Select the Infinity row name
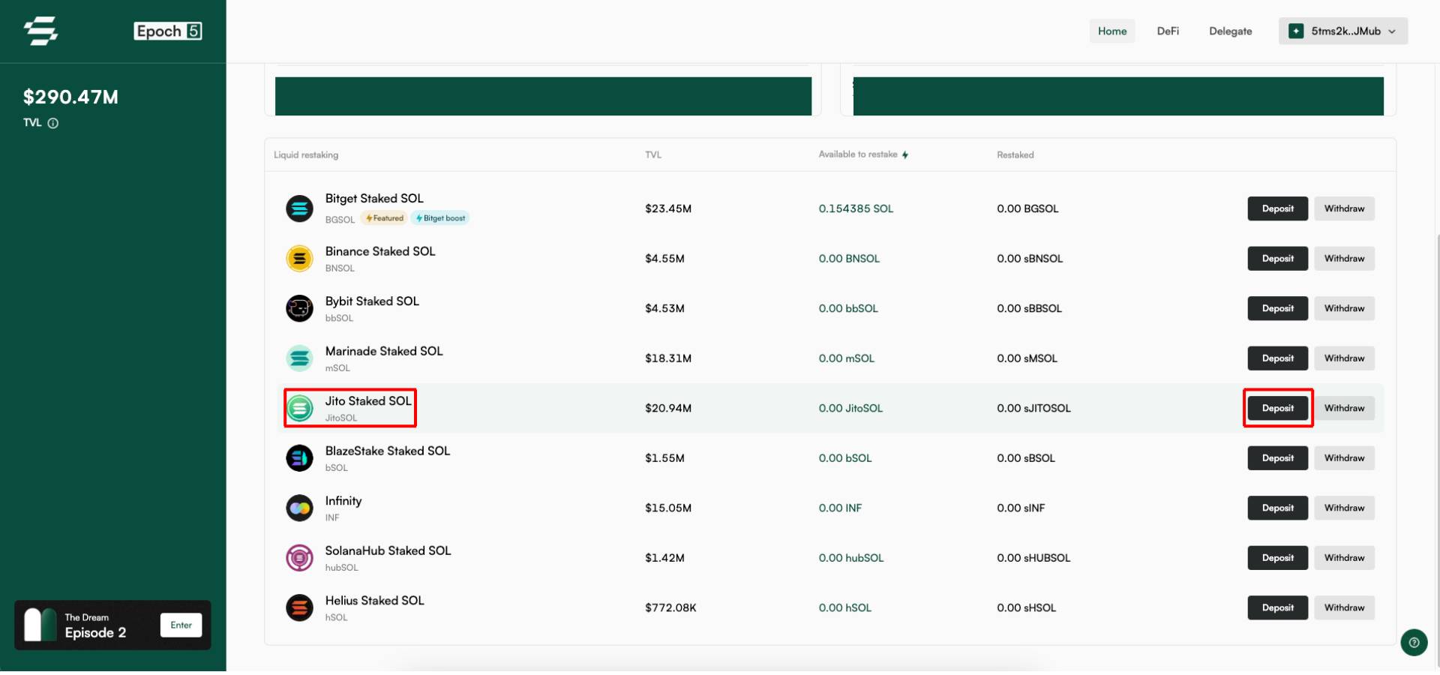Image resolution: width=1440 pixels, height=675 pixels. tap(343, 501)
